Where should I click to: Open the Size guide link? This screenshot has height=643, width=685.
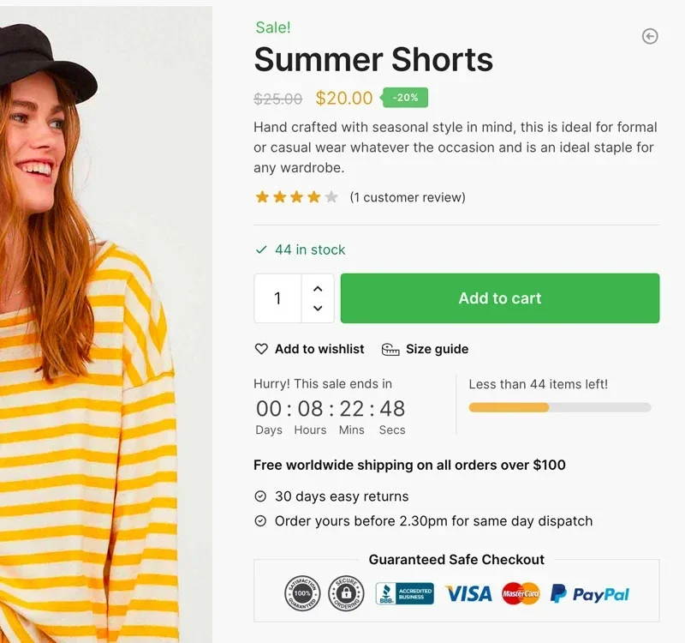point(437,349)
